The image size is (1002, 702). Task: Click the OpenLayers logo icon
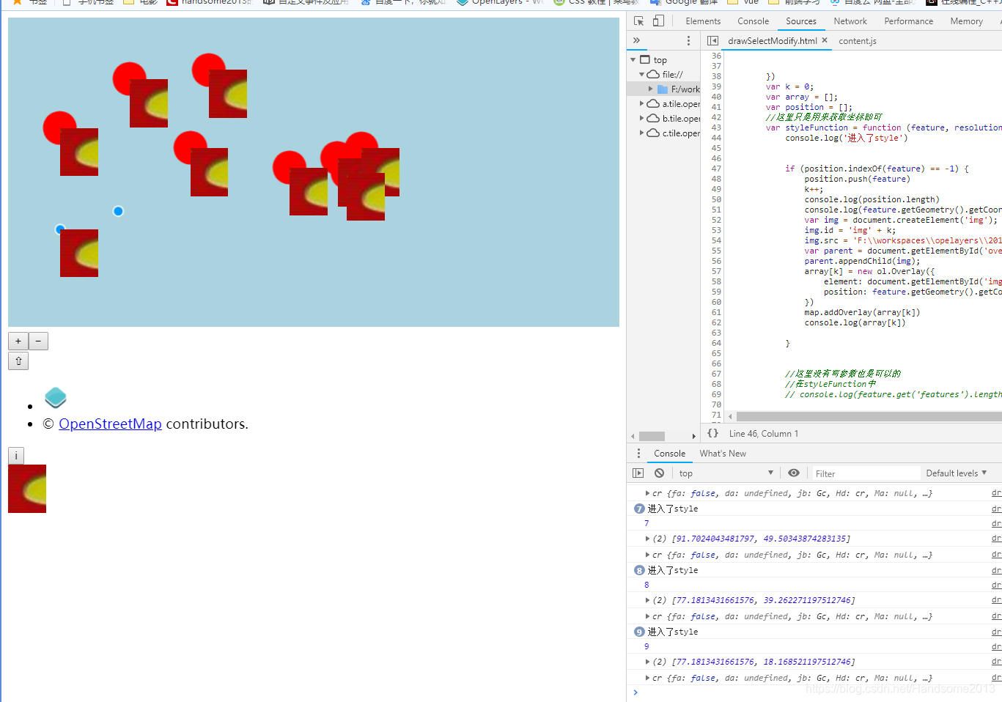(56, 398)
